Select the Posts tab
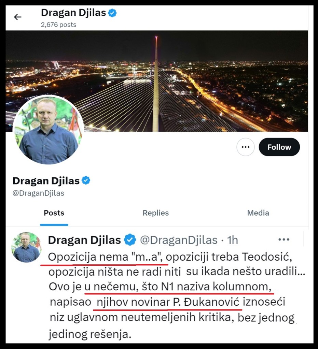 coord(54,213)
